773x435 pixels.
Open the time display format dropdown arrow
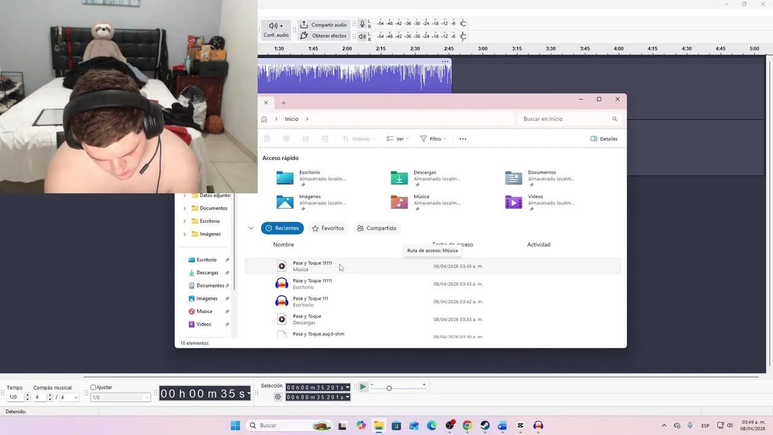248,394
